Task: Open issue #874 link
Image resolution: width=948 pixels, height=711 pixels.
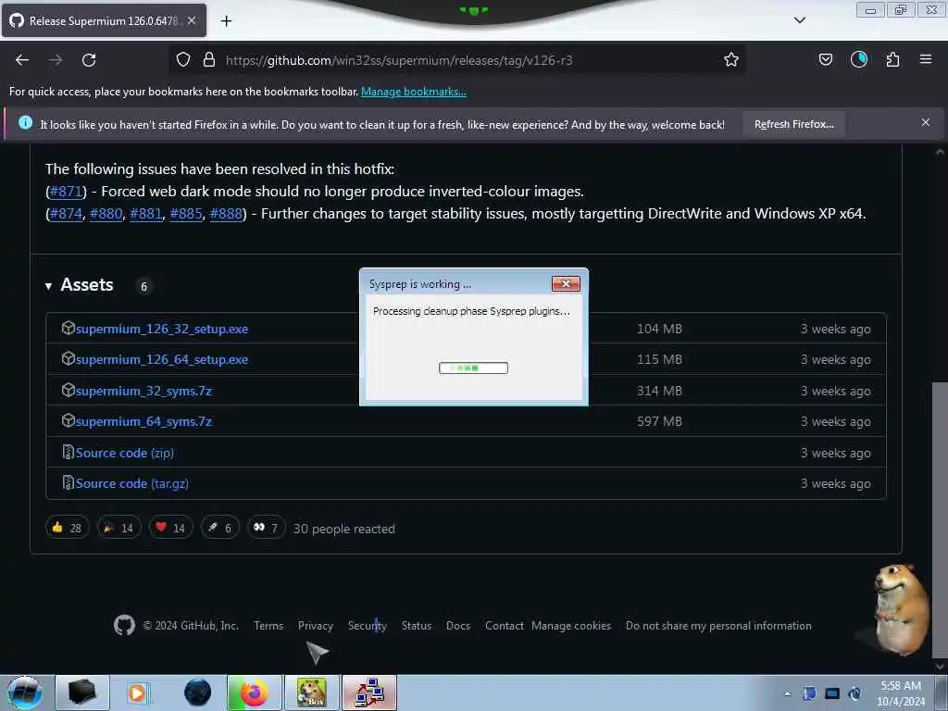Action: pyautogui.click(x=66, y=214)
